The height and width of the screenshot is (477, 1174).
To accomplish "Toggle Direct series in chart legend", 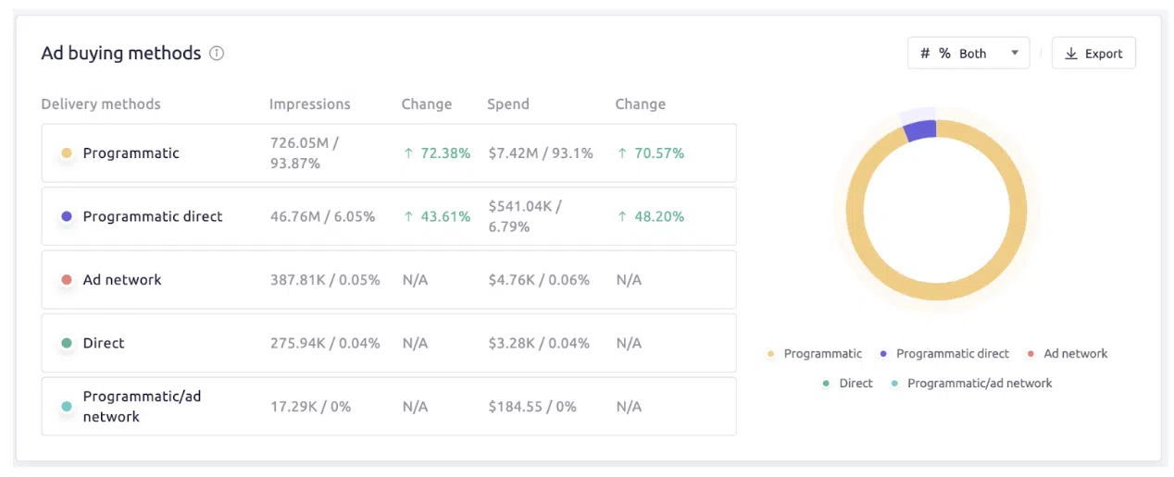I will coord(856,384).
